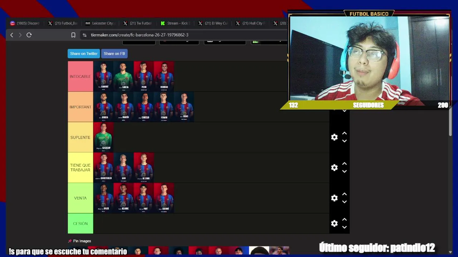Screen dimensions: 458x257
Task: Select the Fort player card
Action: [143, 198]
